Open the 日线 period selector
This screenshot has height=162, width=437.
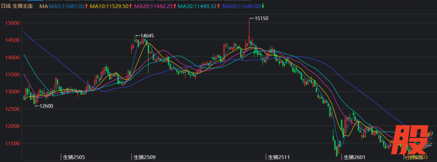click(6, 6)
